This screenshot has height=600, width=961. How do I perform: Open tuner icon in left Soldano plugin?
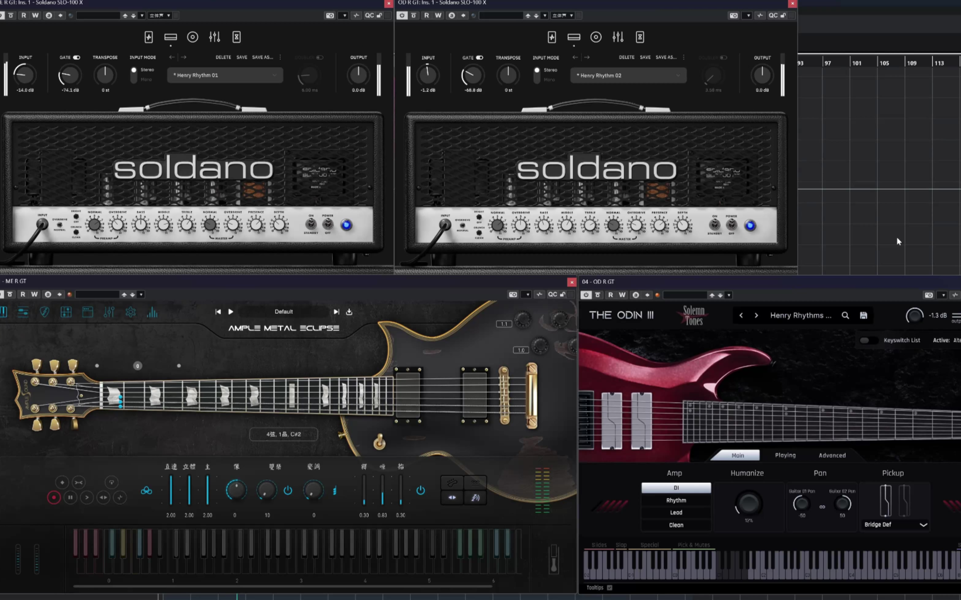(149, 37)
